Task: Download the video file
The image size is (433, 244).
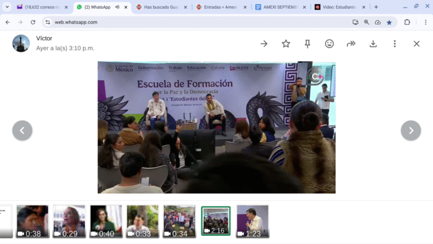Action: [x=373, y=43]
